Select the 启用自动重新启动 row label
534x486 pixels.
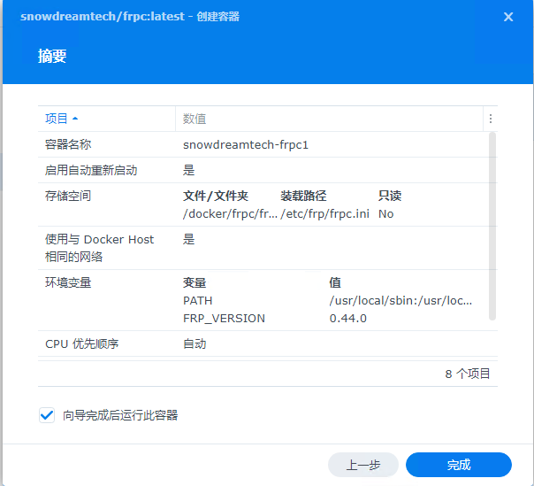point(91,170)
